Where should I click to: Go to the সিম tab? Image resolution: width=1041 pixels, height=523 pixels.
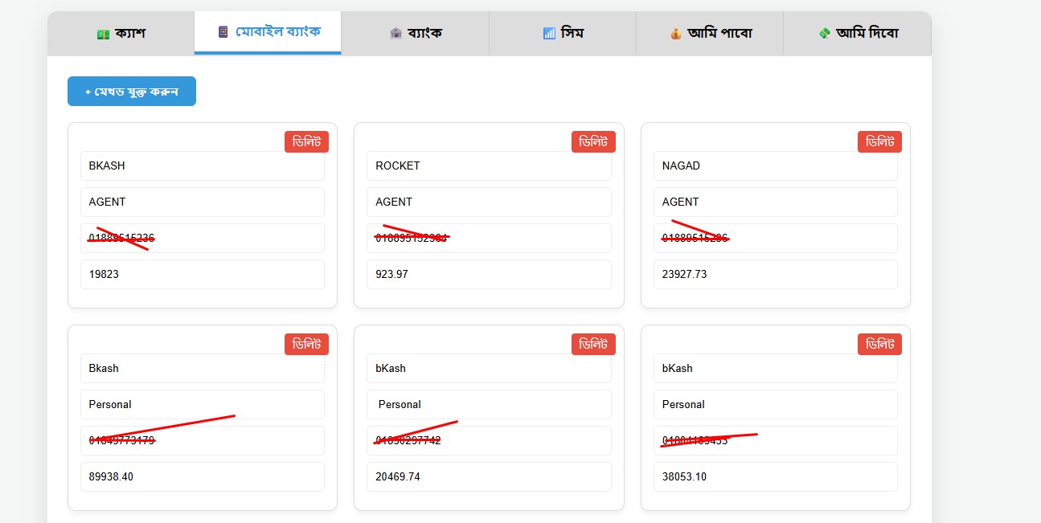(x=563, y=33)
